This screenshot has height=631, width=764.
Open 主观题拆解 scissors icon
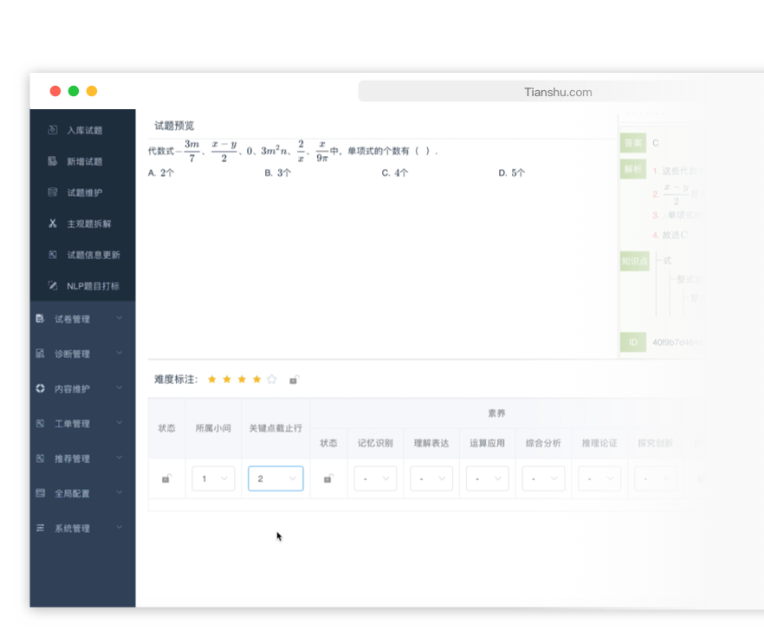tap(53, 224)
